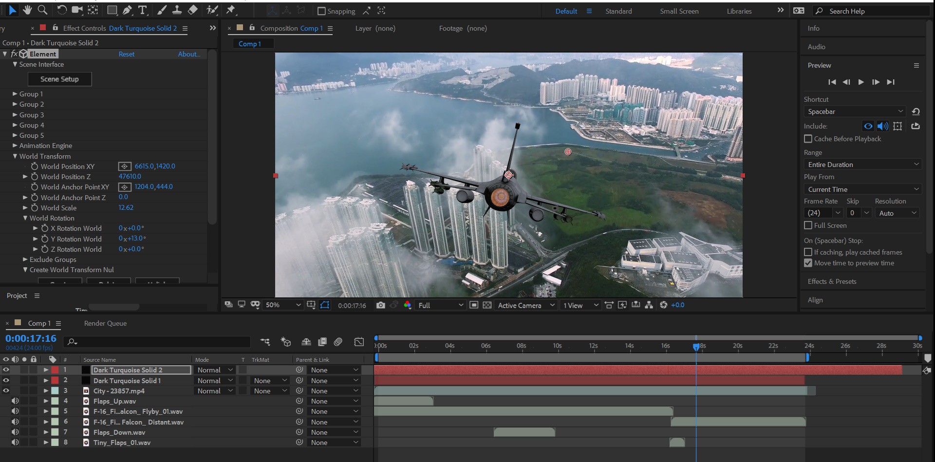Expand Group 1 in Effect Controls

[15, 94]
